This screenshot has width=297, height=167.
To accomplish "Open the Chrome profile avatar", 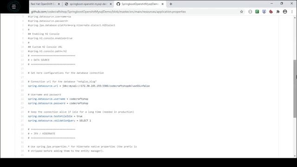I will tap(285, 12).
